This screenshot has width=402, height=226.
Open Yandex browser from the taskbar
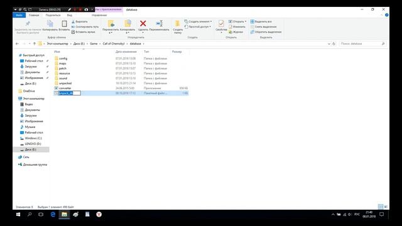point(99,215)
